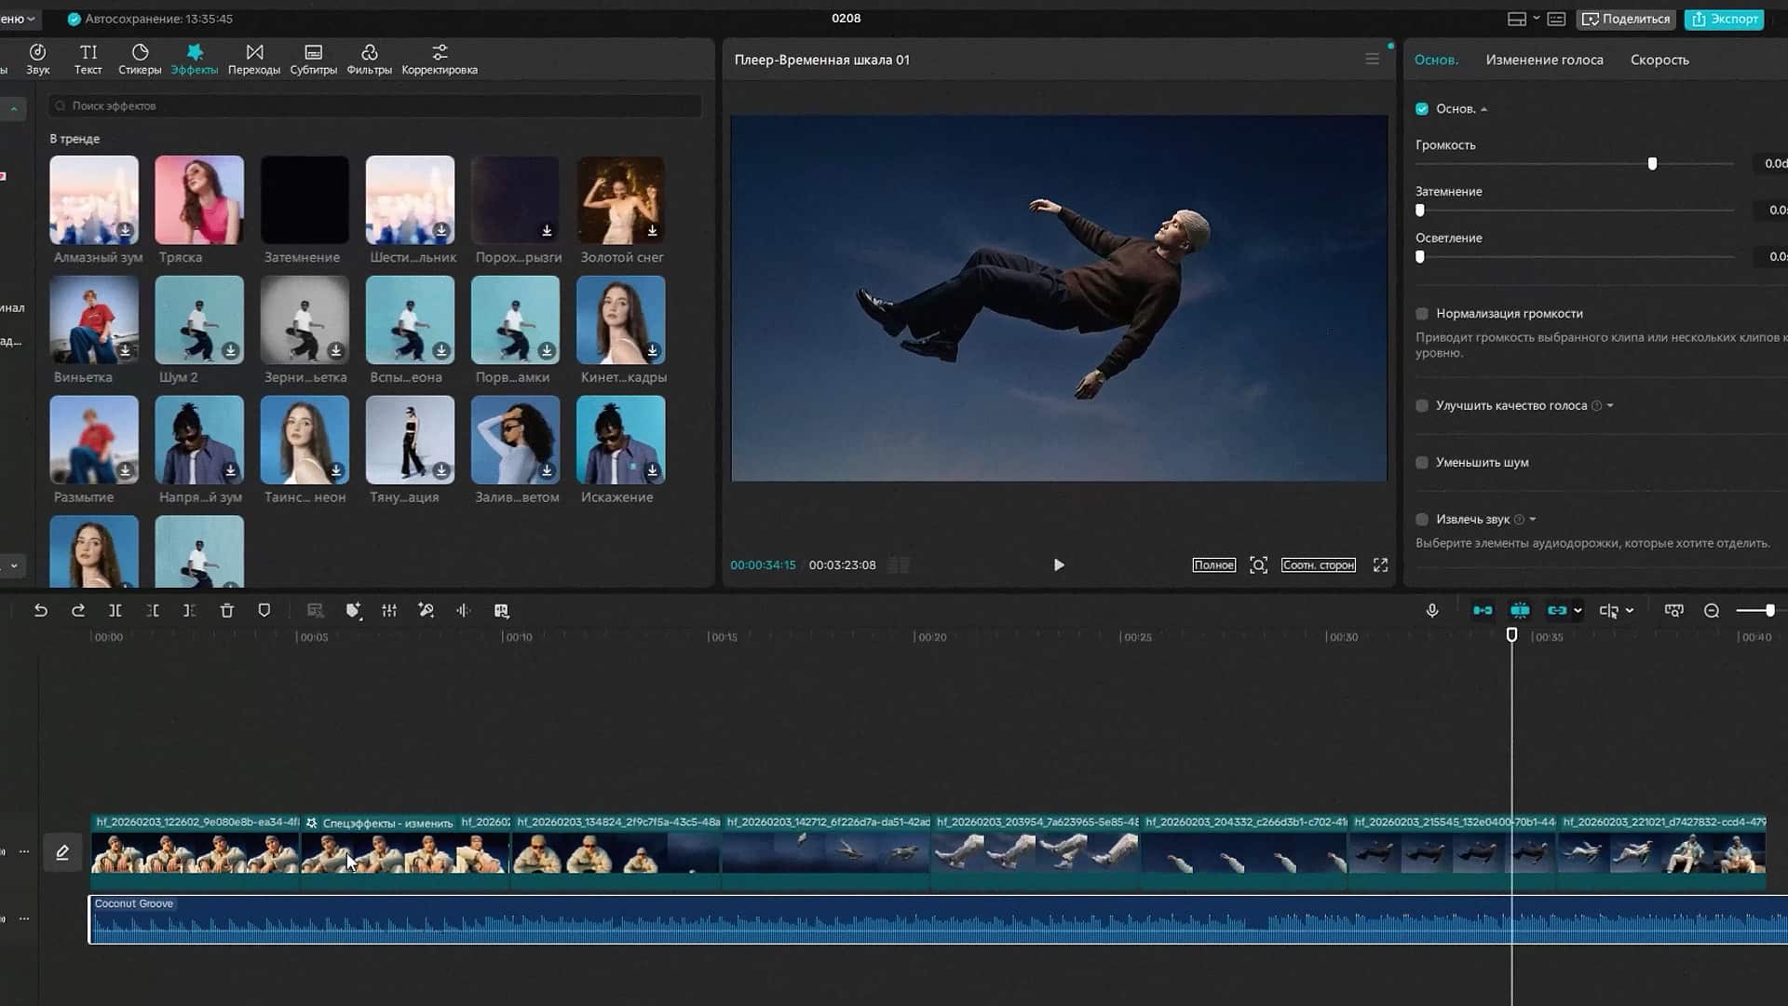Click the undo arrow in timeline toolbar

tap(41, 611)
